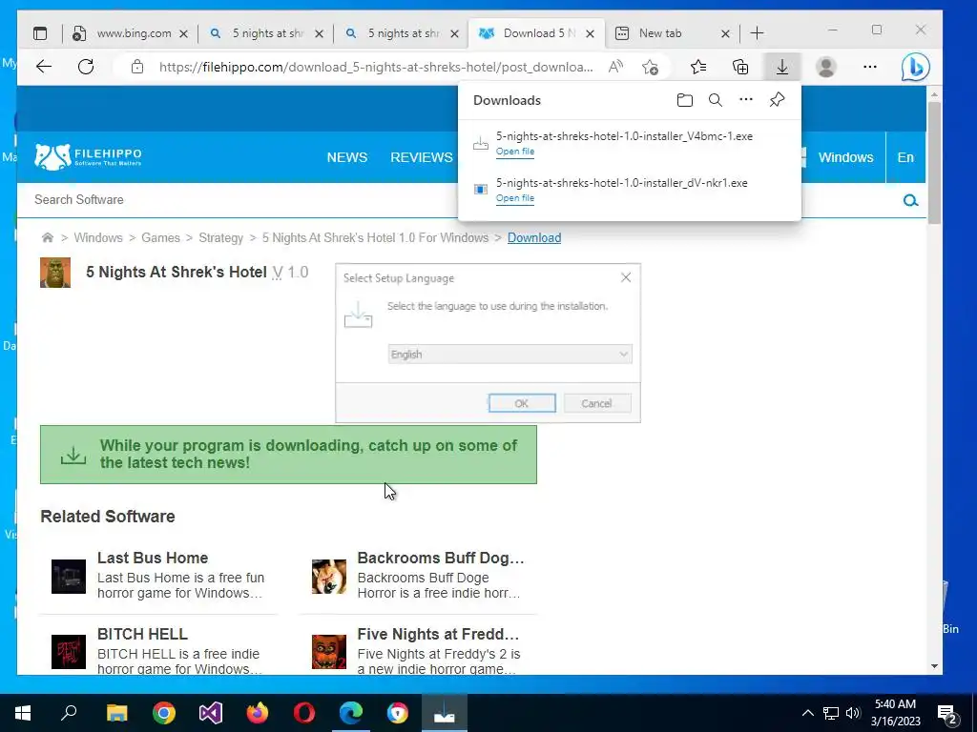Select the Download 5 N tab
The width and height of the screenshot is (977, 732).
(537, 33)
